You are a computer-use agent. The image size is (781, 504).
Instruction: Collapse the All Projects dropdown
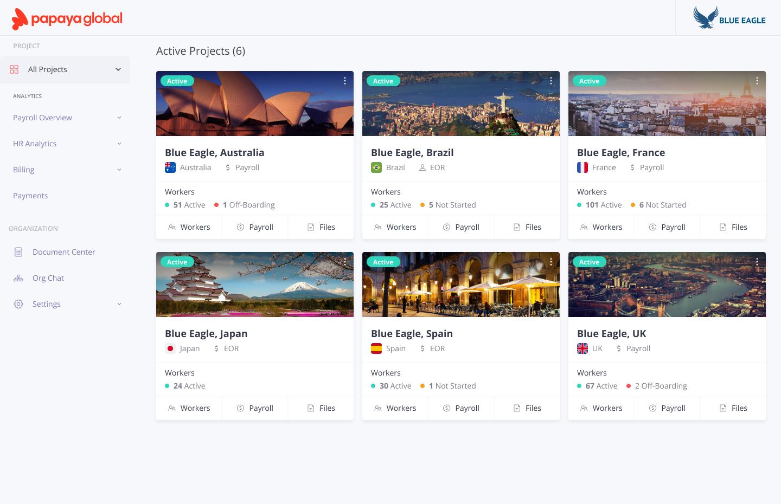coord(118,69)
